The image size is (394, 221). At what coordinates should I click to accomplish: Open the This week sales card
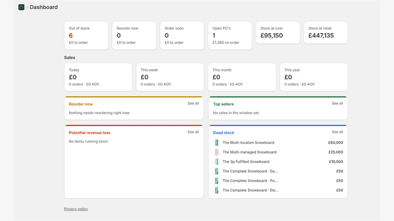(x=170, y=77)
